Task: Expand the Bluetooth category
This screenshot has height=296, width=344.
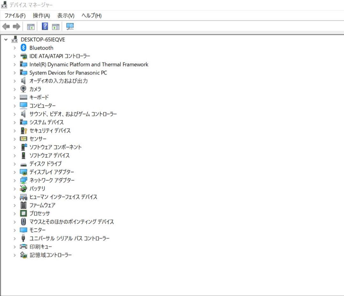Action: [x=15, y=48]
